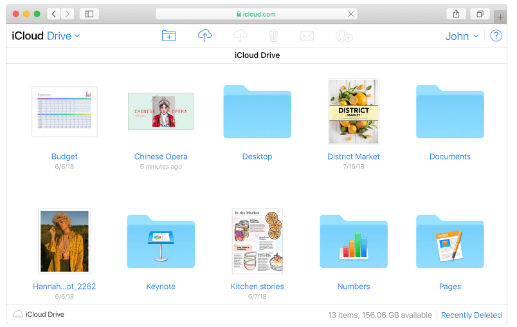Click the Budget file name
The height and width of the screenshot is (327, 517).
pos(64,156)
